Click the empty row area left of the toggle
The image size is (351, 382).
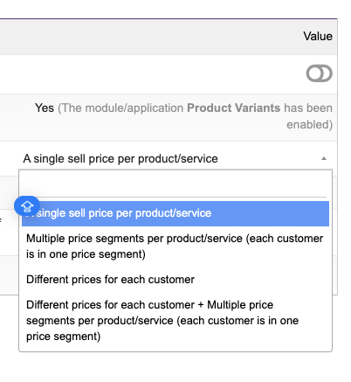(151, 74)
